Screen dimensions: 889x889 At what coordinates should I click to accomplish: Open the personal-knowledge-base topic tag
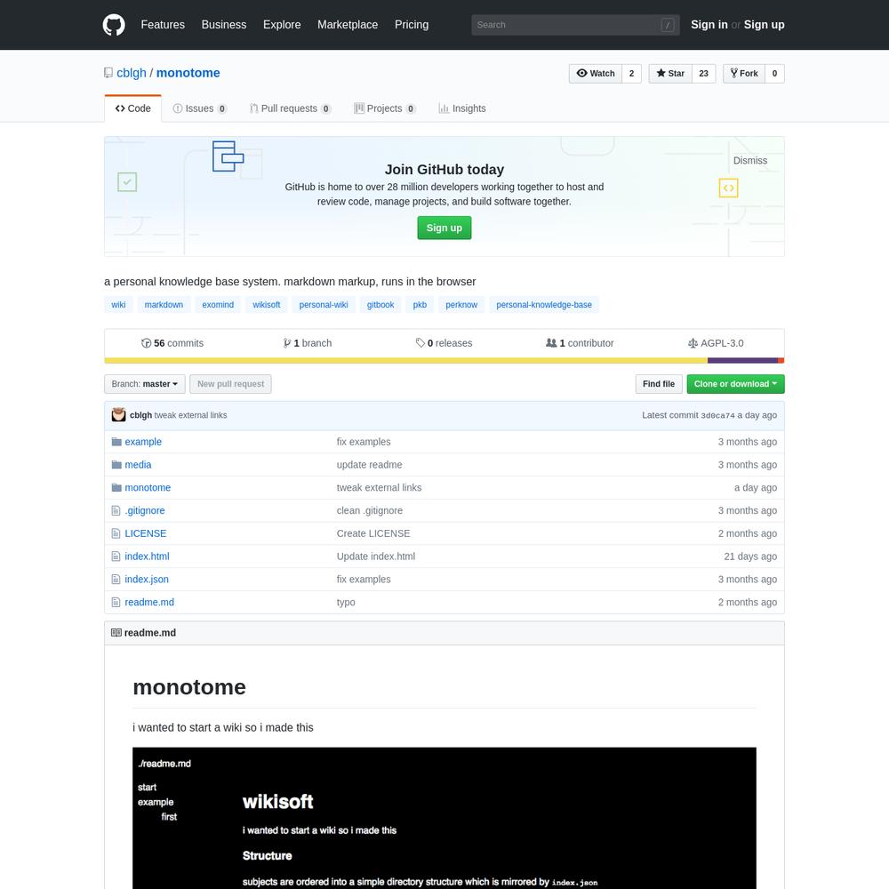tap(544, 304)
